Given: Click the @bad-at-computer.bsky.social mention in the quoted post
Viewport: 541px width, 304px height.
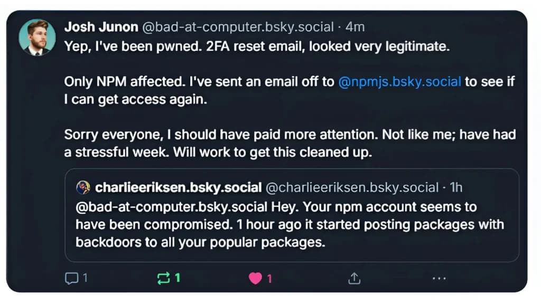Looking at the screenshot, I should 172,207.
